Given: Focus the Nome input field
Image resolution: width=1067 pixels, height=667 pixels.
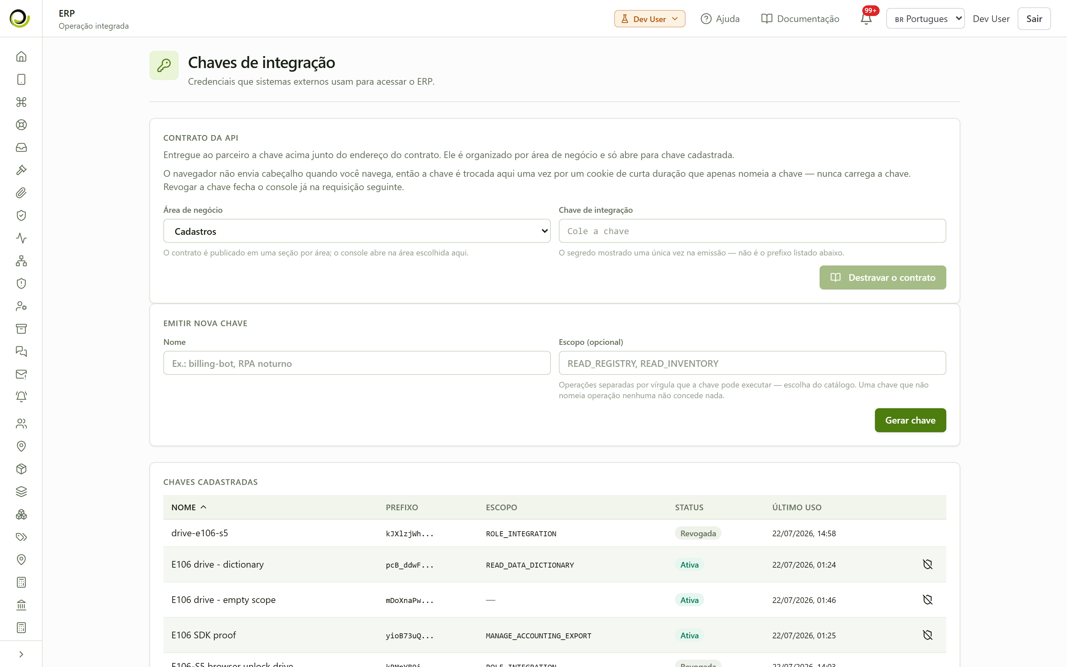Looking at the screenshot, I should coord(357,363).
